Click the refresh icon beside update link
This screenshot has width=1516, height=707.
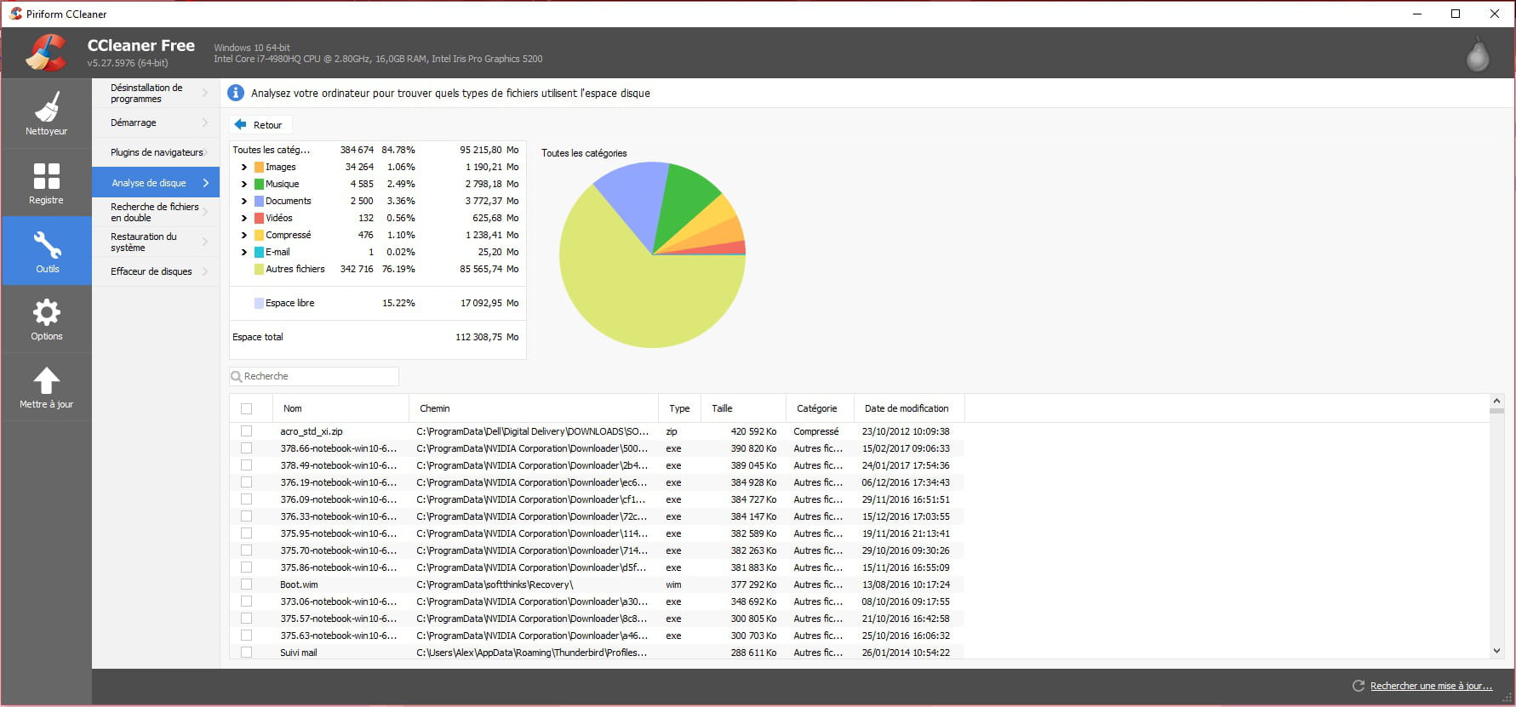pos(1359,686)
